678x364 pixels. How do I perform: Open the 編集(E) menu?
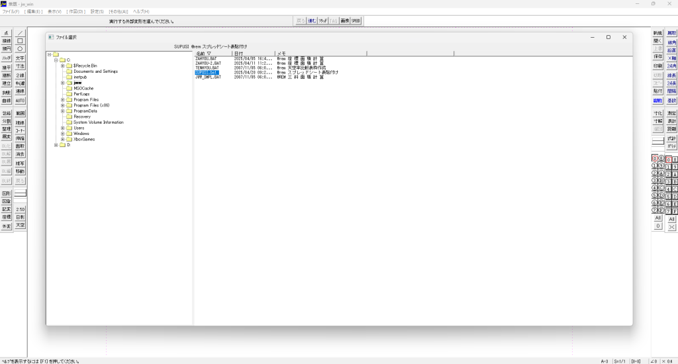click(x=33, y=12)
